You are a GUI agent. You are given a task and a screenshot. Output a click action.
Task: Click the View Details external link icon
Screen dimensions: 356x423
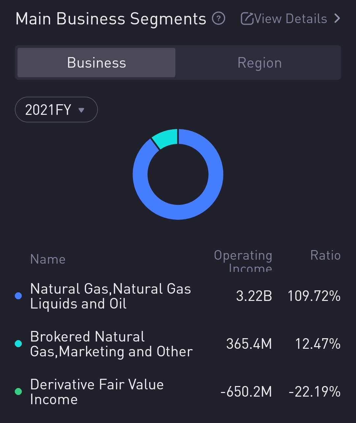coord(247,19)
